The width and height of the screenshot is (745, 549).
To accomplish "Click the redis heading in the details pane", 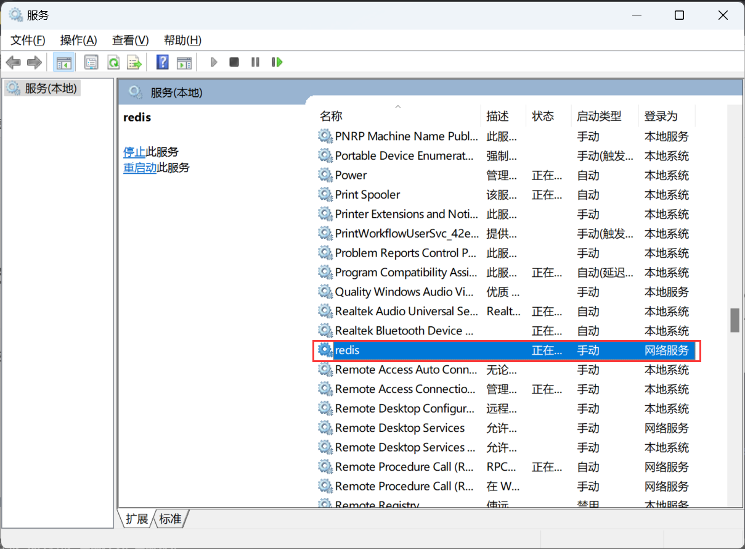I will coord(137,117).
